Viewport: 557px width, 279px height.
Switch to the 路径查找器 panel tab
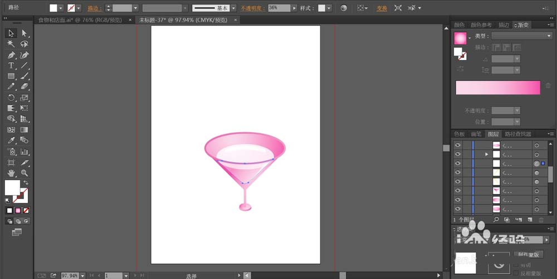pyautogui.click(x=518, y=134)
